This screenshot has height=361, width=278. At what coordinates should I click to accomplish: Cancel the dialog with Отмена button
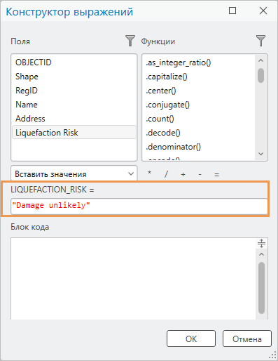(247, 339)
